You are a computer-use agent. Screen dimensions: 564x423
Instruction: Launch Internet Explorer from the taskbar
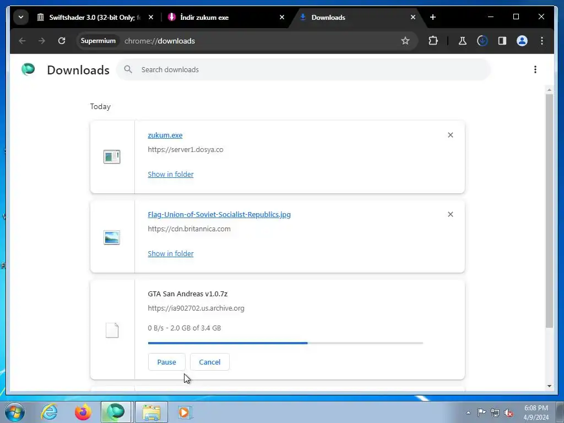tap(49, 412)
